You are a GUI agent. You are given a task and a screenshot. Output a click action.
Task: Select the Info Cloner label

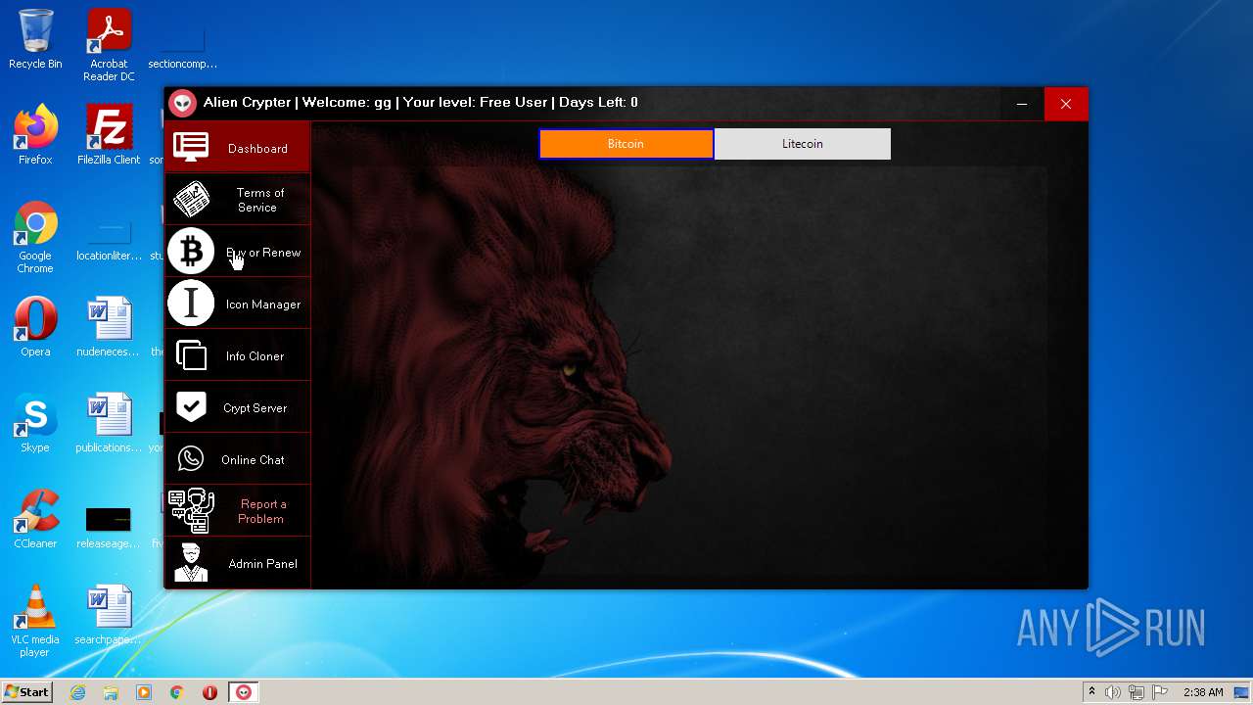coord(255,356)
